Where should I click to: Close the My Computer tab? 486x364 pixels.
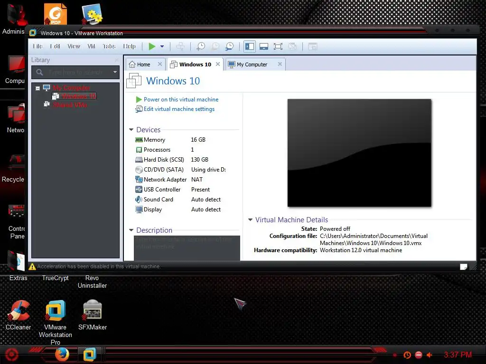[280, 64]
